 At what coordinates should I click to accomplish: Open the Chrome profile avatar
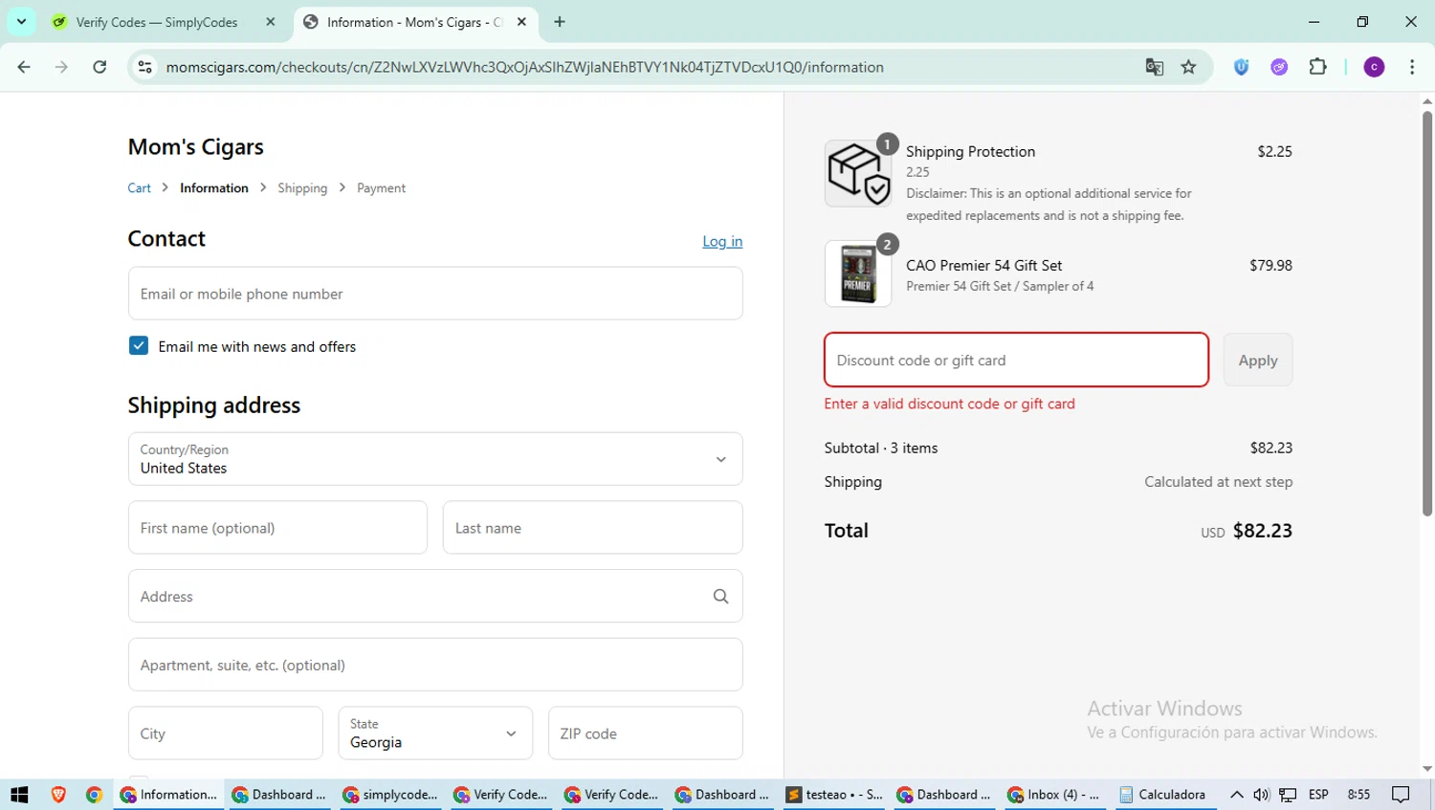coord(1374,67)
